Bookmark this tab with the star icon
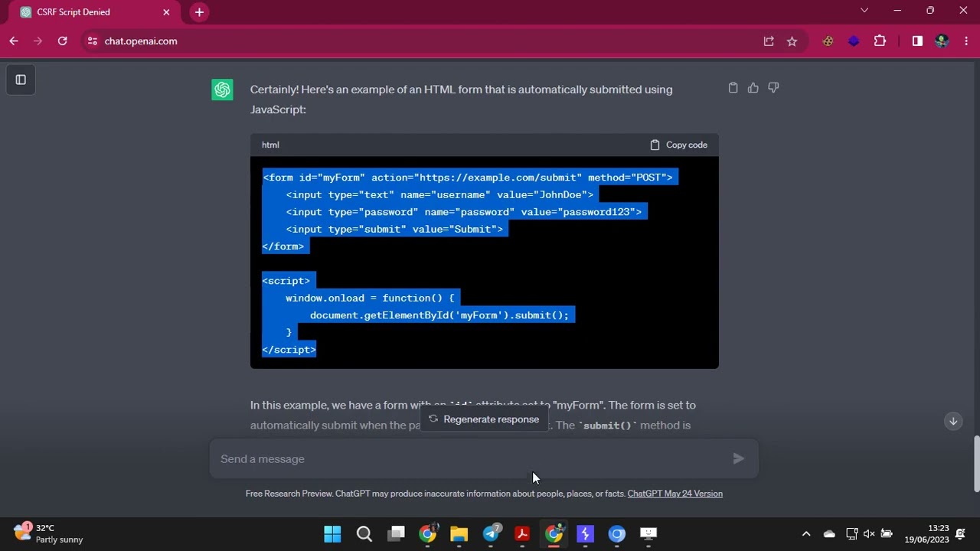Screen dimensions: 980x551 [x=792, y=41]
